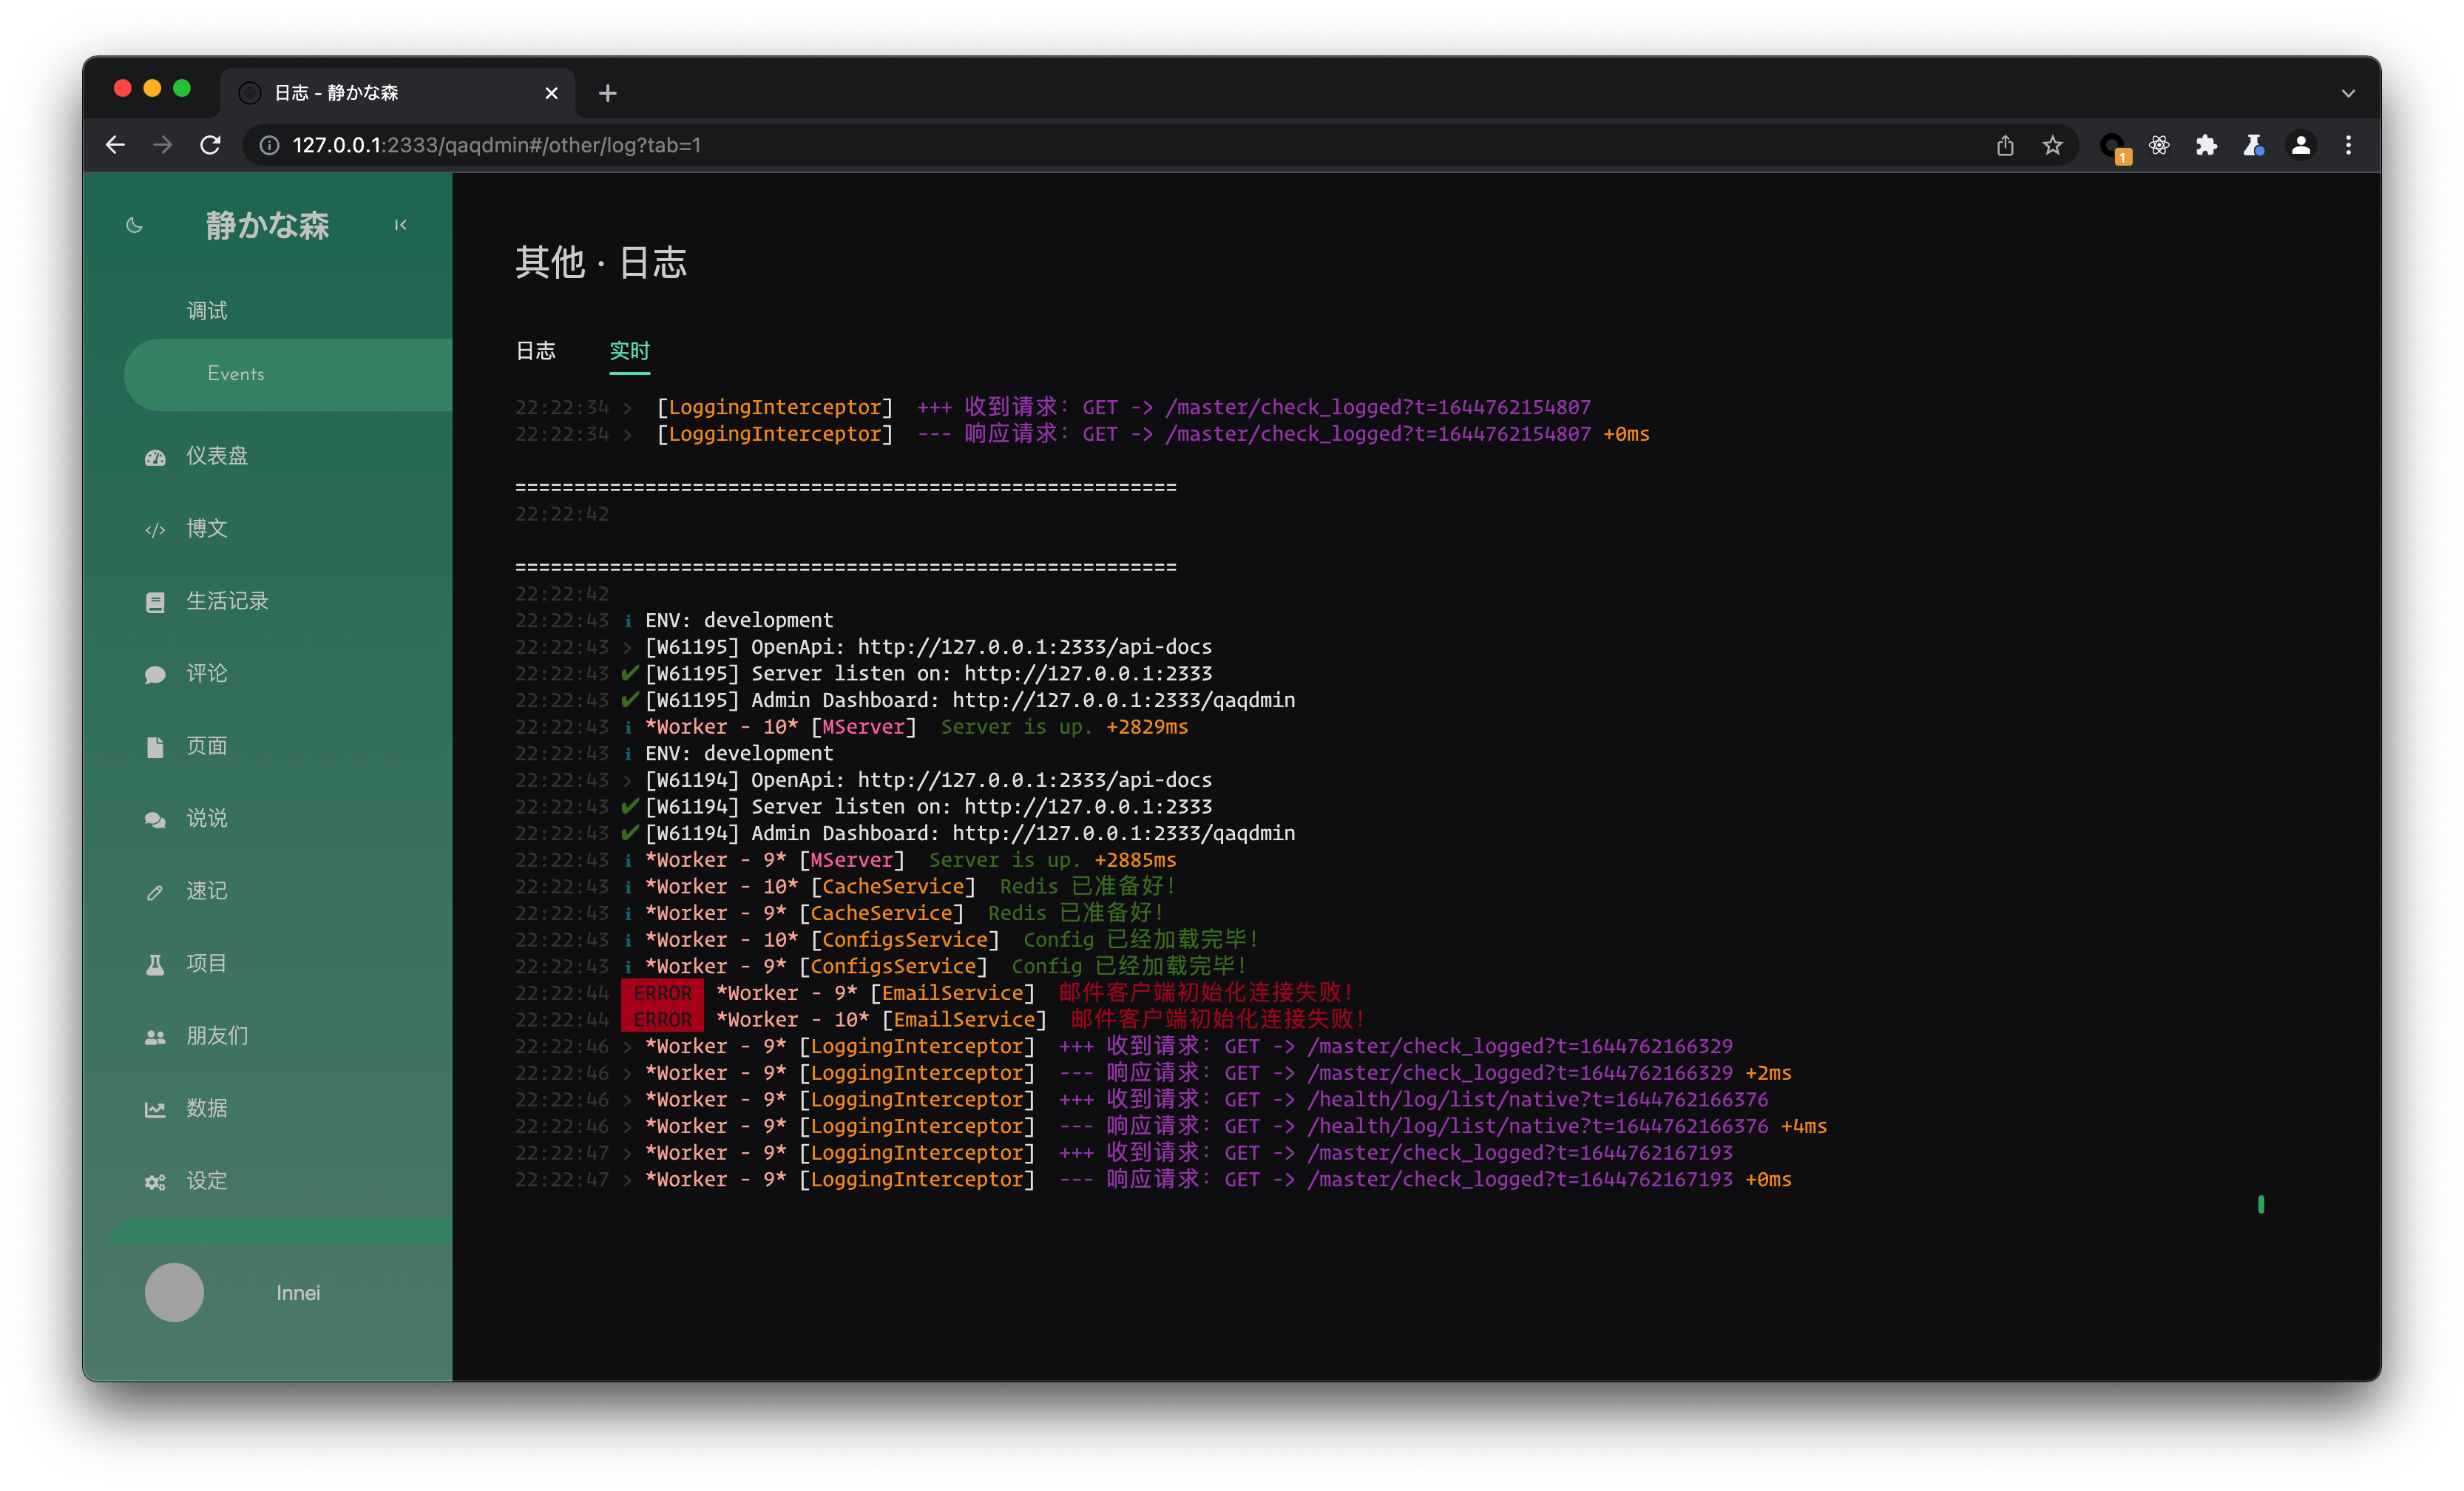The image size is (2464, 1491).
Task: Click the 项目 flask icon
Action: pyautogui.click(x=155, y=964)
